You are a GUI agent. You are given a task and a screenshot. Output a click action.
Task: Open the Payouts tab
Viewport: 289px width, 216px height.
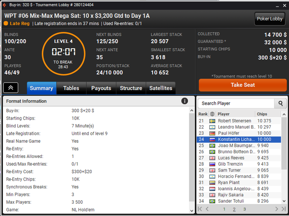pyautogui.click(x=101, y=88)
